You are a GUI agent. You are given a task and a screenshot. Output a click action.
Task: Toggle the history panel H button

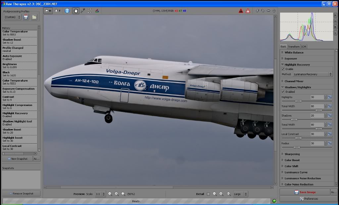pyautogui.click(x=48, y=11)
